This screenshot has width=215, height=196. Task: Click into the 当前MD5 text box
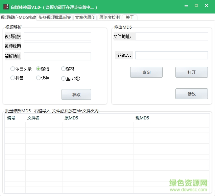(x=171, y=55)
